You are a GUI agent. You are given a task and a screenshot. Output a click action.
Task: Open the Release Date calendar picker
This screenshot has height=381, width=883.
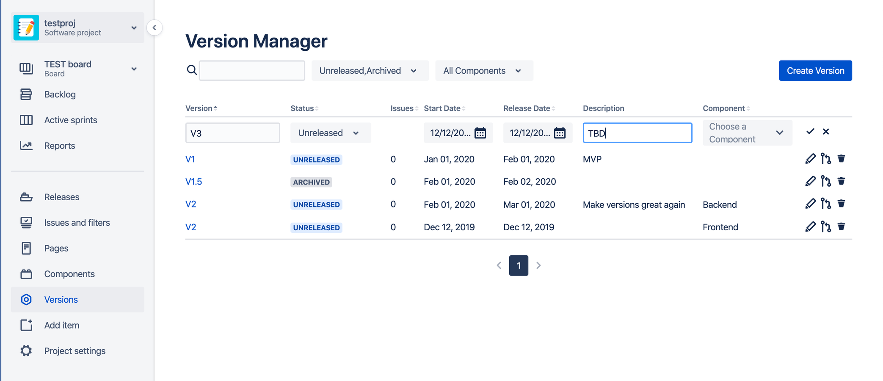point(560,133)
